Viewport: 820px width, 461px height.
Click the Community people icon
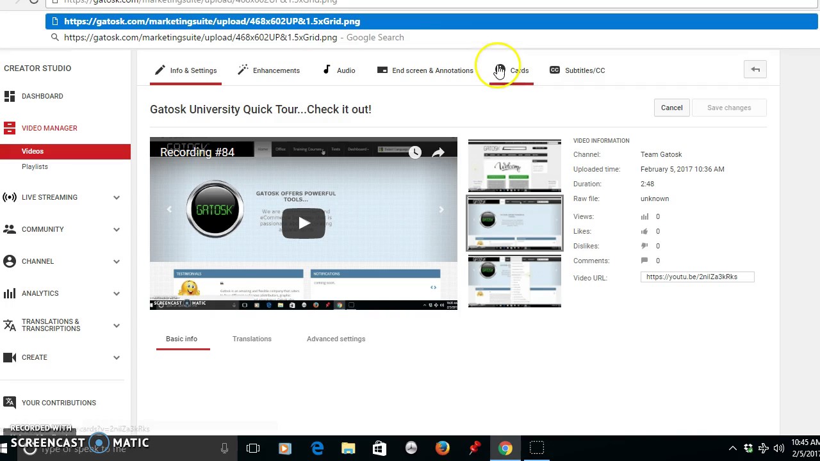pyautogui.click(x=10, y=229)
